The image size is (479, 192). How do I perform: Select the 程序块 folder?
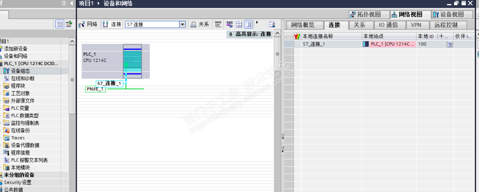pyautogui.click(x=18, y=86)
